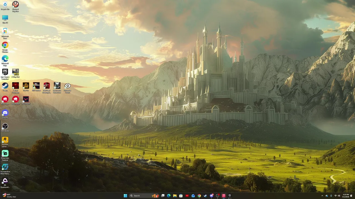Select the VALORANT shortcut with the red fist icon
This screenshot has width=355, height=199.
click(x=16, y=100)
